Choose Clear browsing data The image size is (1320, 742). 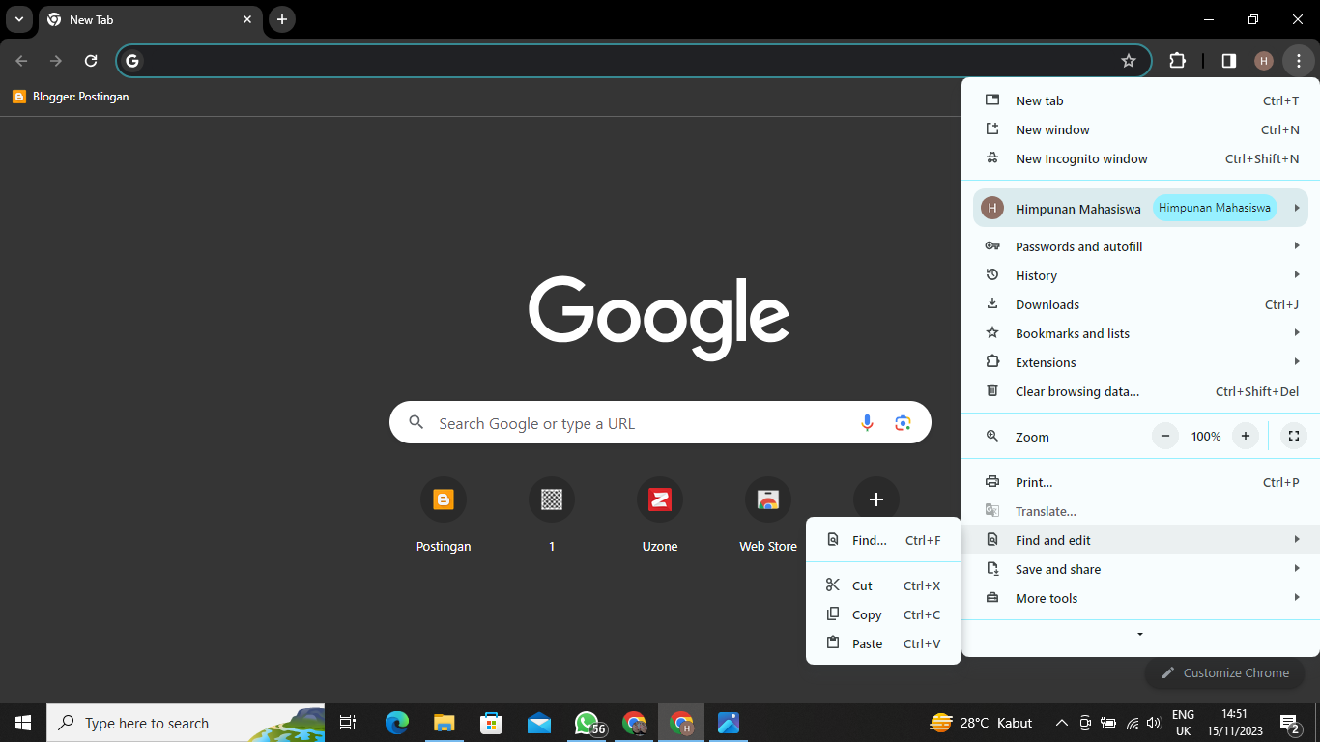1140,391
